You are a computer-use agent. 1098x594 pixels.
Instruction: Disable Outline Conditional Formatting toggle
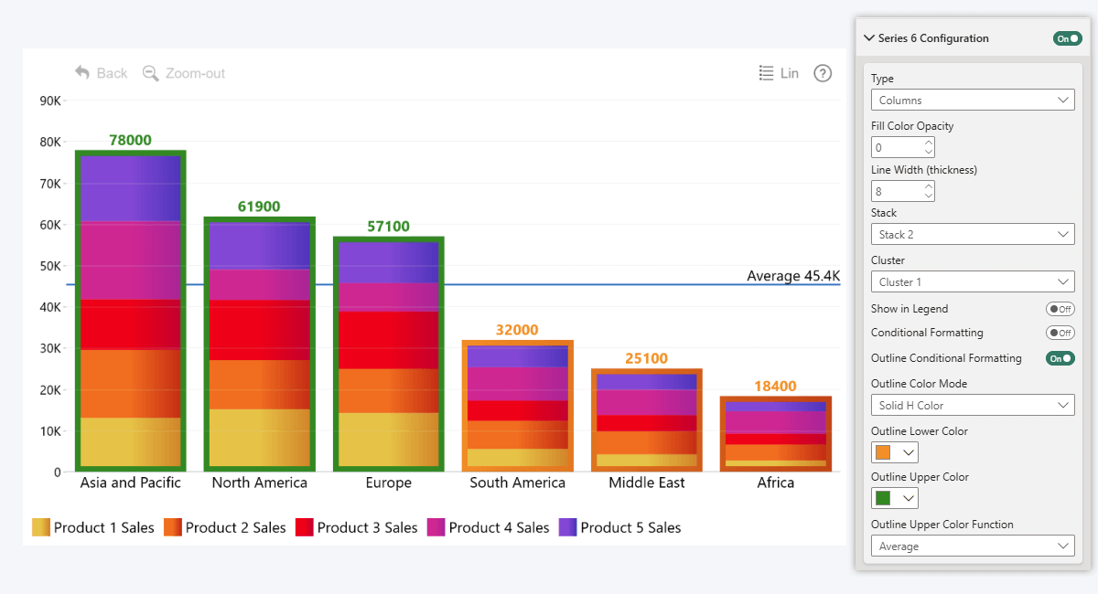(1060, 358)
